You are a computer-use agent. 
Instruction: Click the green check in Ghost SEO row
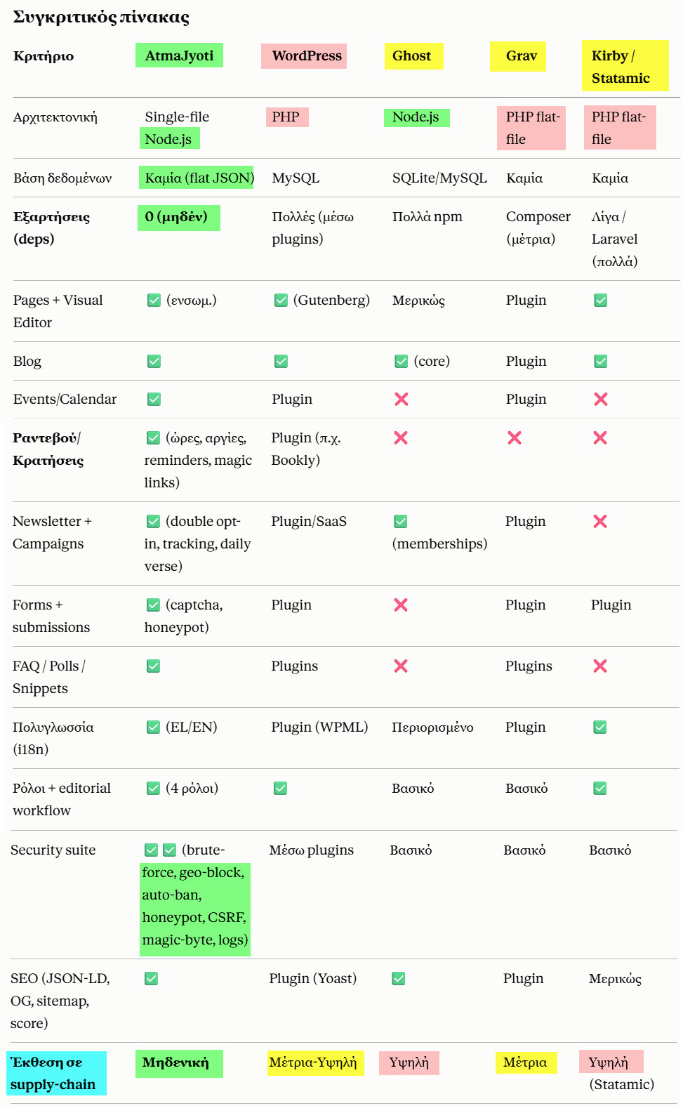point(399,978)
